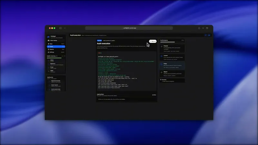
Task: Select the Scope request pulse entry
Action: [56, 85]
